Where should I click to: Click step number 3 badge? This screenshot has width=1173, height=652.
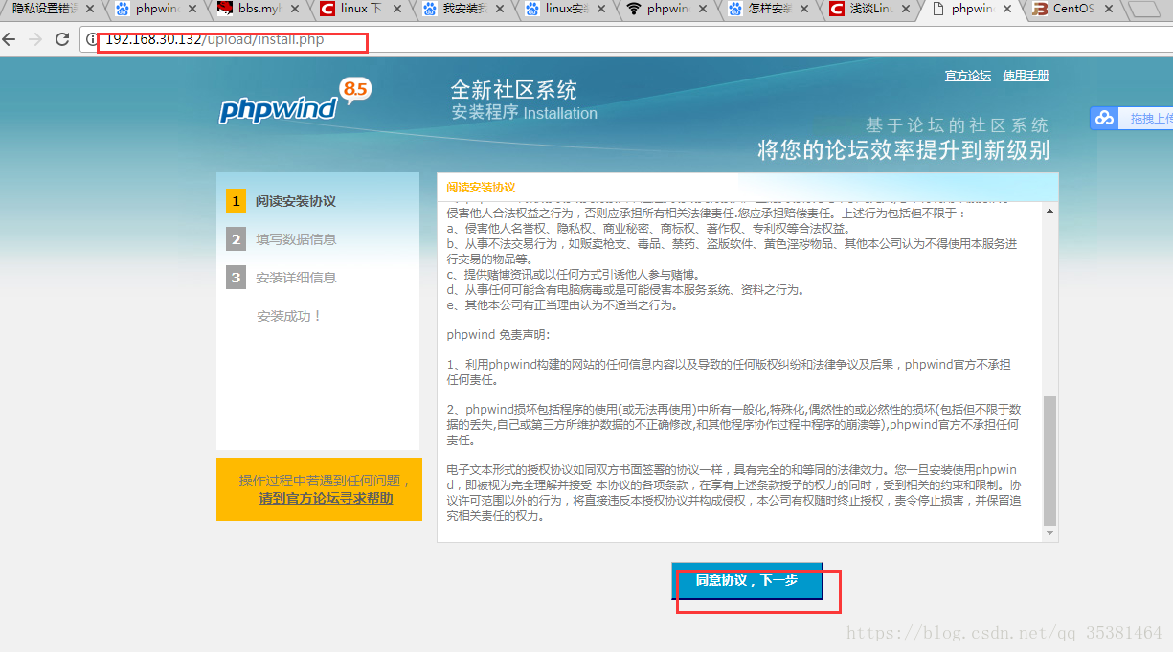click(236, 278)
